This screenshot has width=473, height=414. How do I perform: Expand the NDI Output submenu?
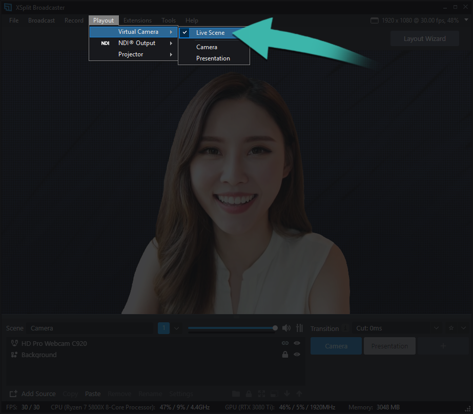(x=136, y=43)
